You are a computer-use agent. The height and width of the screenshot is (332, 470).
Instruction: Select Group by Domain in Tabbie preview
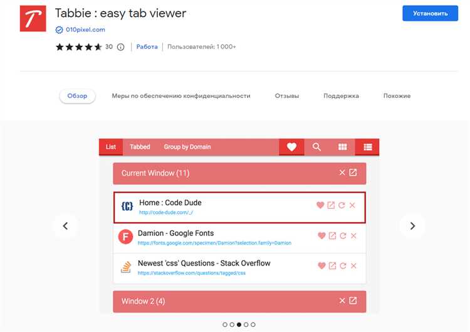coord(187,147)
